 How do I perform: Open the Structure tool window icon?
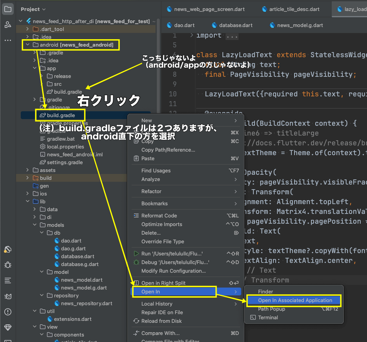[8, 25]
